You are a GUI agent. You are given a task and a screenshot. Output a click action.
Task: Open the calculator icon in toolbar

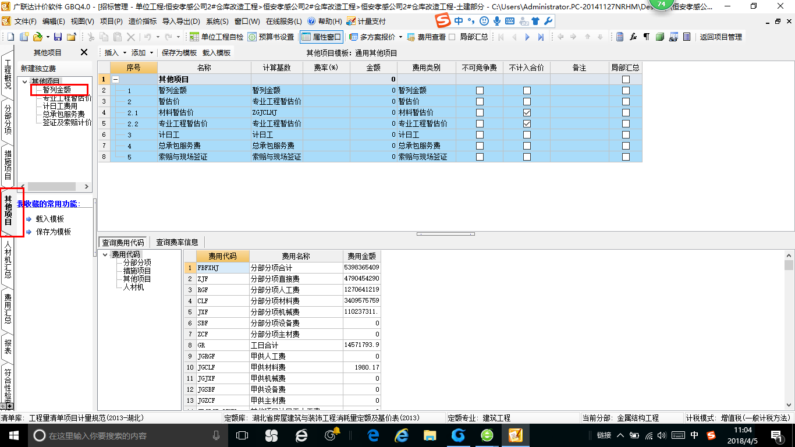[620, 37]
